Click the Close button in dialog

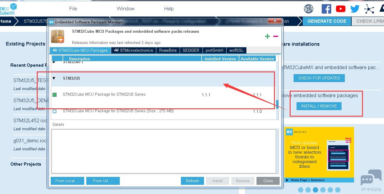coord(268,181)
